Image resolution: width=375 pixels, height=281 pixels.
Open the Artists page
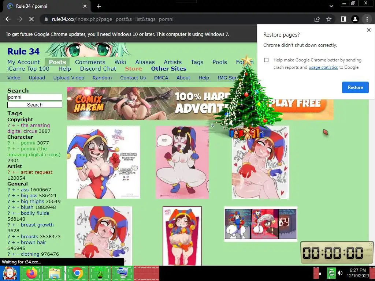tap(173, 62)
